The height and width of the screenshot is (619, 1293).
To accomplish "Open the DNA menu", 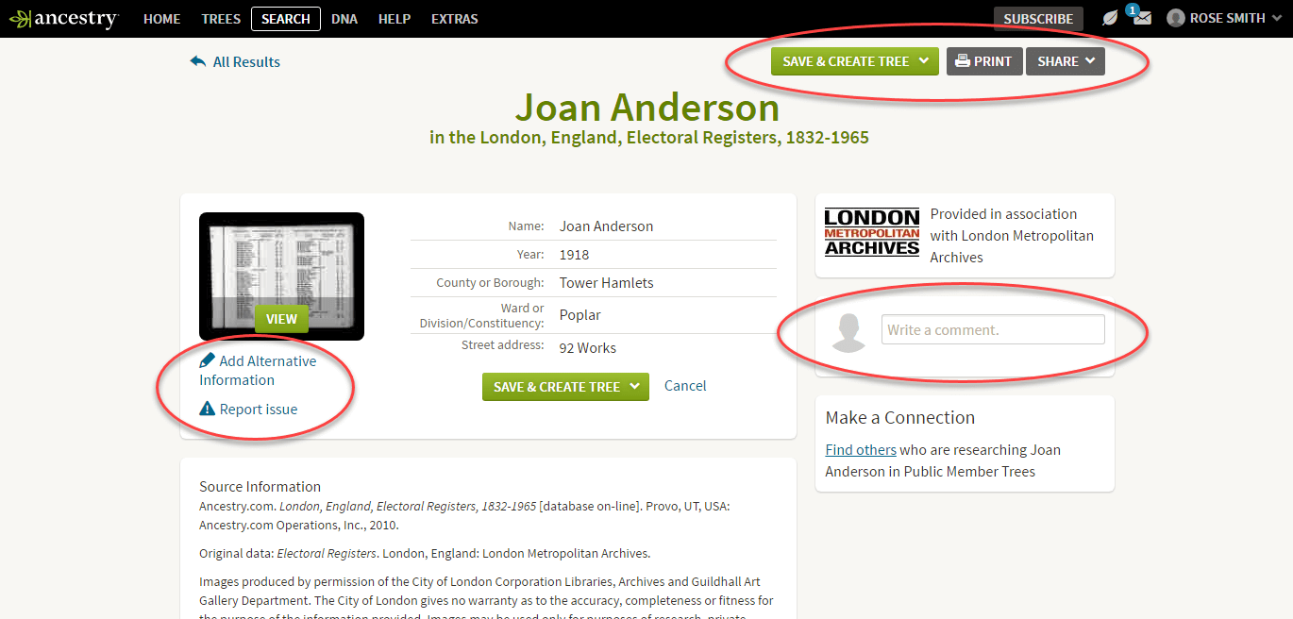I will 344,19.
